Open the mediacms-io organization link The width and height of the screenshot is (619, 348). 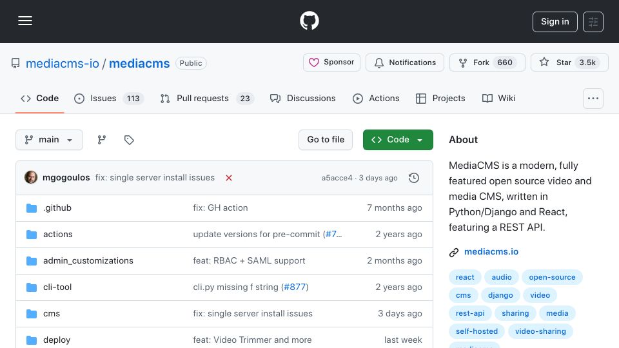63,64
